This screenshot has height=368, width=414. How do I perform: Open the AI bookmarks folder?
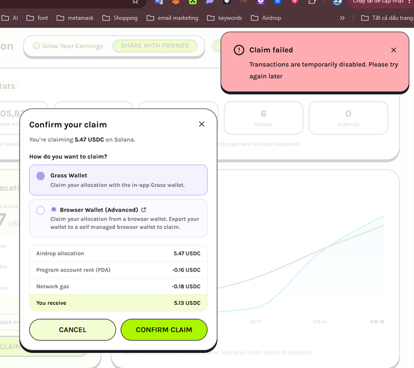click(10, 18)
